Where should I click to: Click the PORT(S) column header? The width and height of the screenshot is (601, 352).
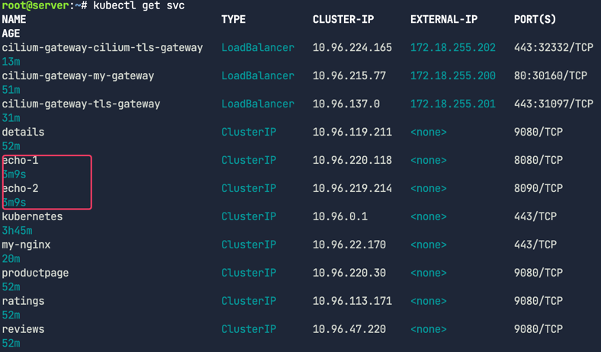(538, 19)
